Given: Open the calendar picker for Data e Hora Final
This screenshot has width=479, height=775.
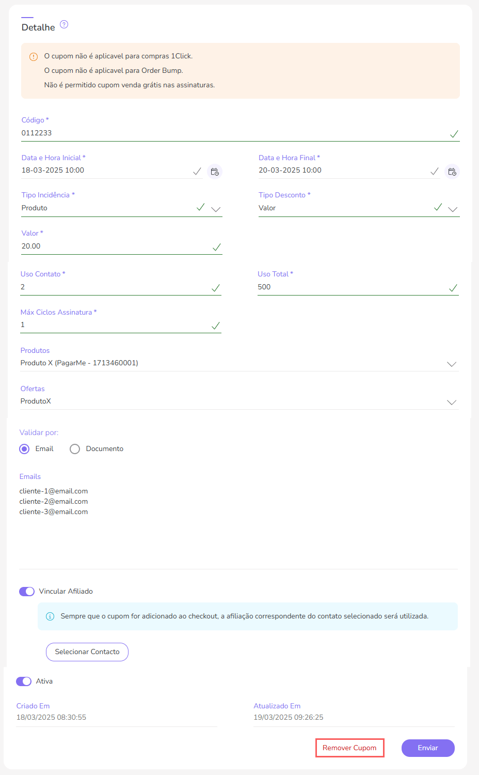Looking at the screenshot, I should [x=452, y=172].
